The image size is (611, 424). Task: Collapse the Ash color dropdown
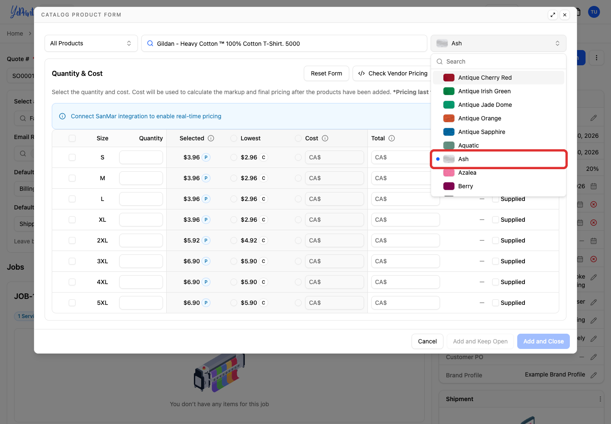click(x=499, y=43)
